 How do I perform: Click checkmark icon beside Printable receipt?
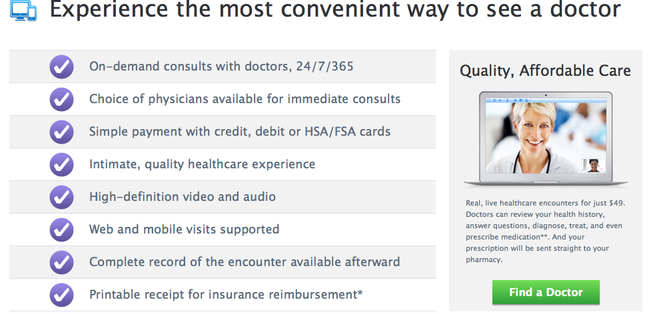(x=61, y=295)
